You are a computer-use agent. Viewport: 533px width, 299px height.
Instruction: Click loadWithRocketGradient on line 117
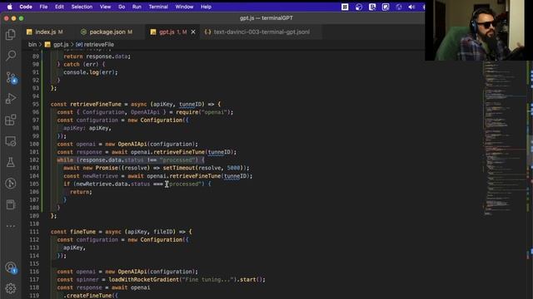pyautogui.click(x=144, y=280)
